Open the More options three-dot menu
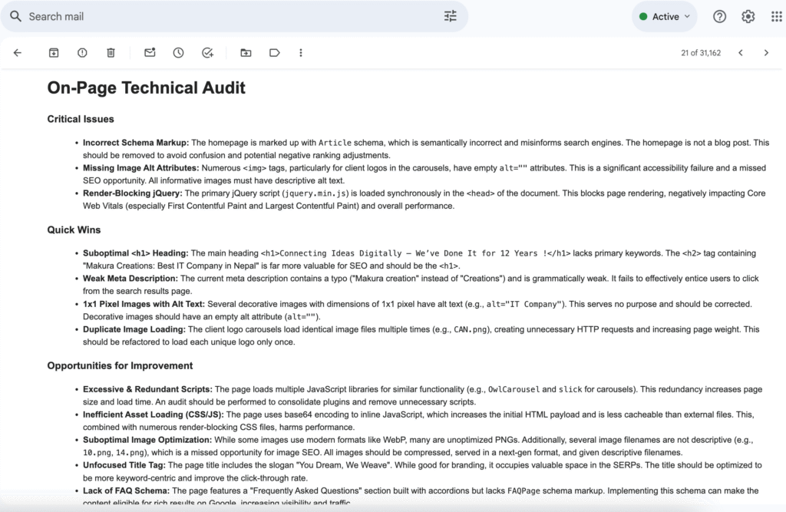The width and height of the screenshot is (786, 512). click(301, 53)
